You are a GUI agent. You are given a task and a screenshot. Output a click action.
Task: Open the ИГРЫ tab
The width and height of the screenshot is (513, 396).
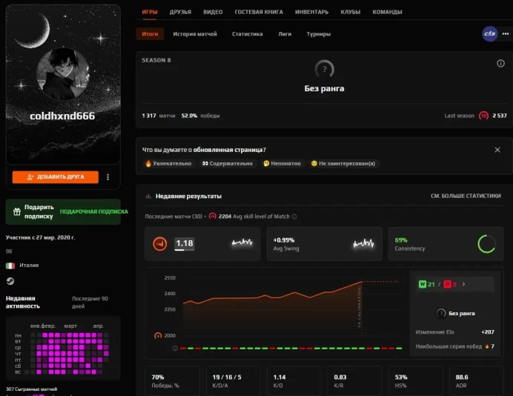pos(150,12)
